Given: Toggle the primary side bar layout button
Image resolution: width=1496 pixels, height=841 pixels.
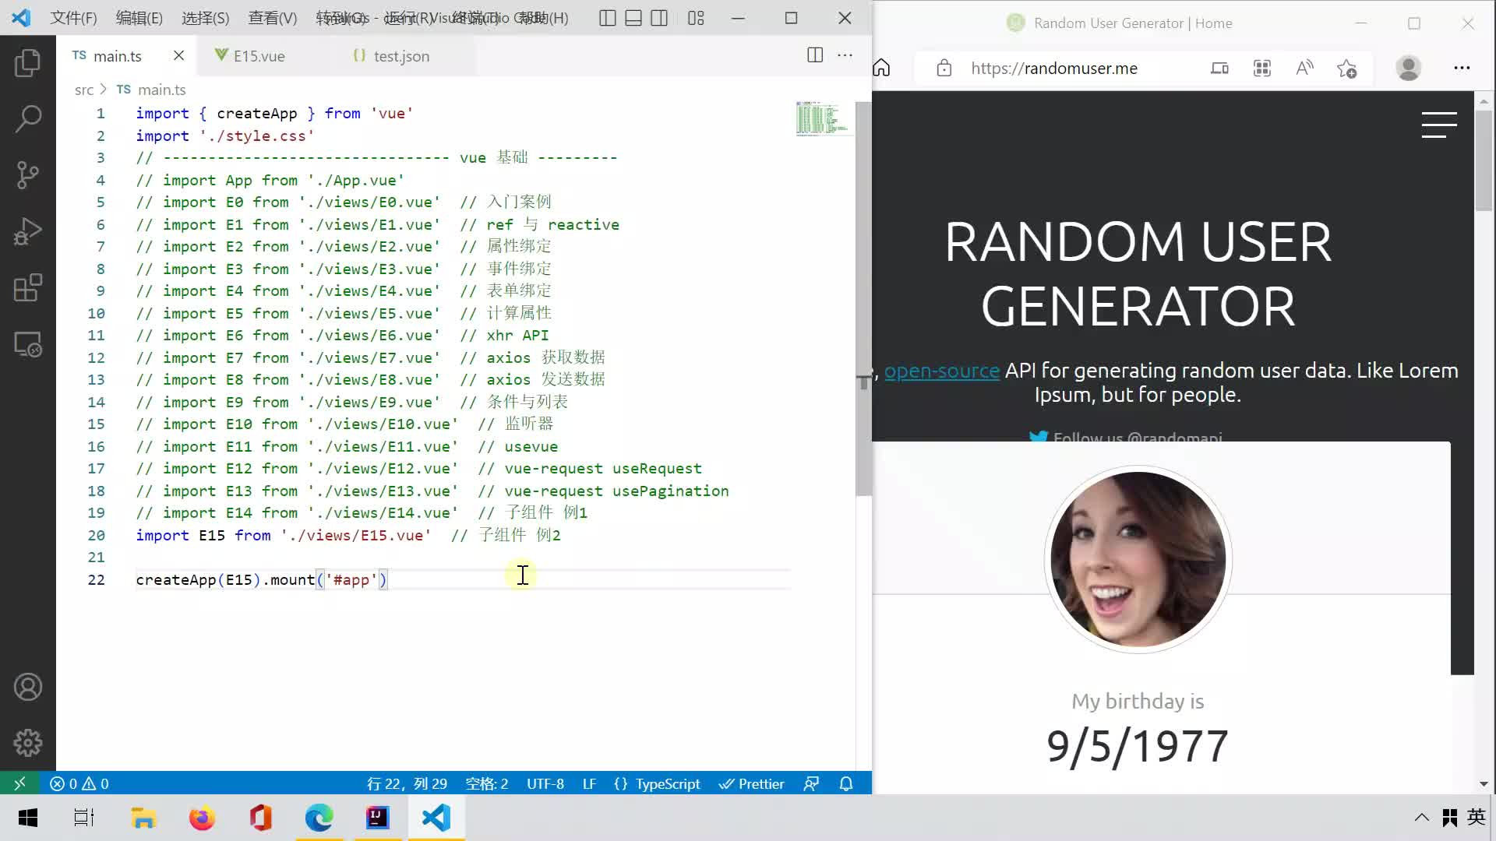Looking at the screenshot, I should (608, 18).
